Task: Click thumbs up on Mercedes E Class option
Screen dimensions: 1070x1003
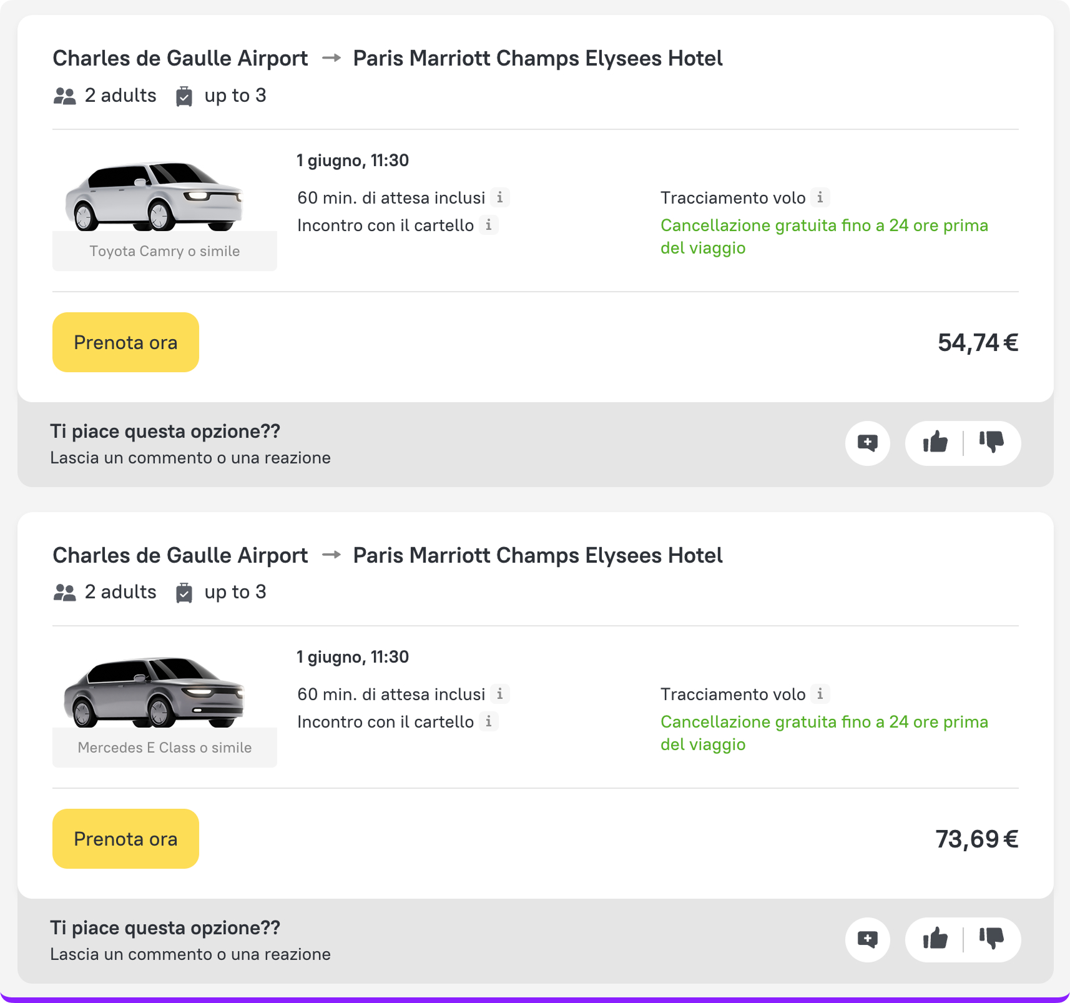Action: (935, 939)
